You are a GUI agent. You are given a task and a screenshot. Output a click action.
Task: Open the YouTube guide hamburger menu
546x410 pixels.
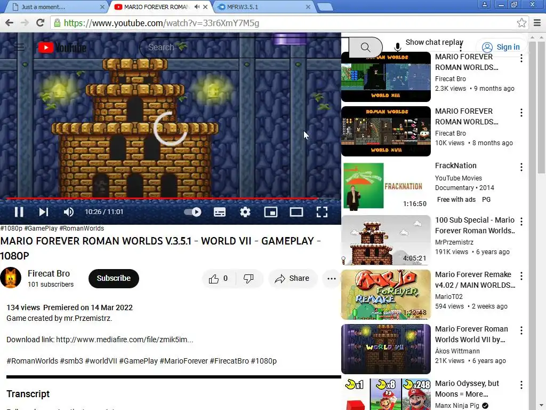click(19, 47)
